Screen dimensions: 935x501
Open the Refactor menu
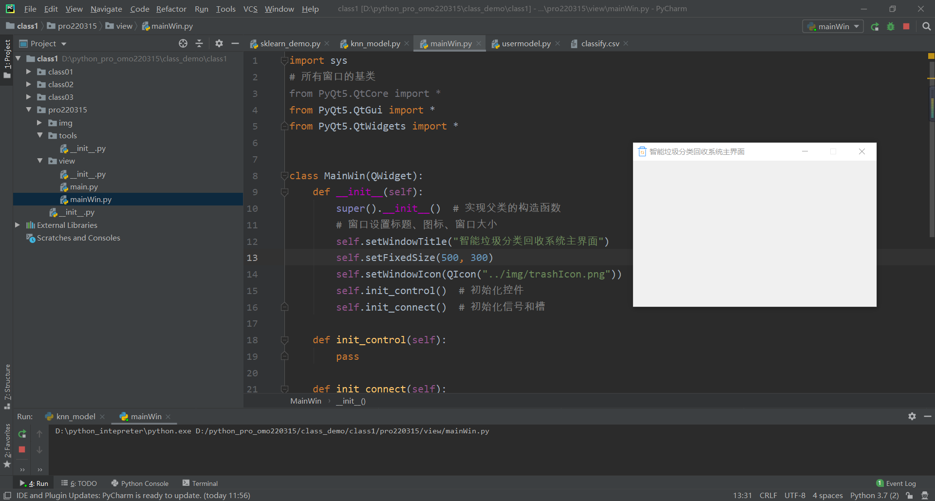click(171, 9)
